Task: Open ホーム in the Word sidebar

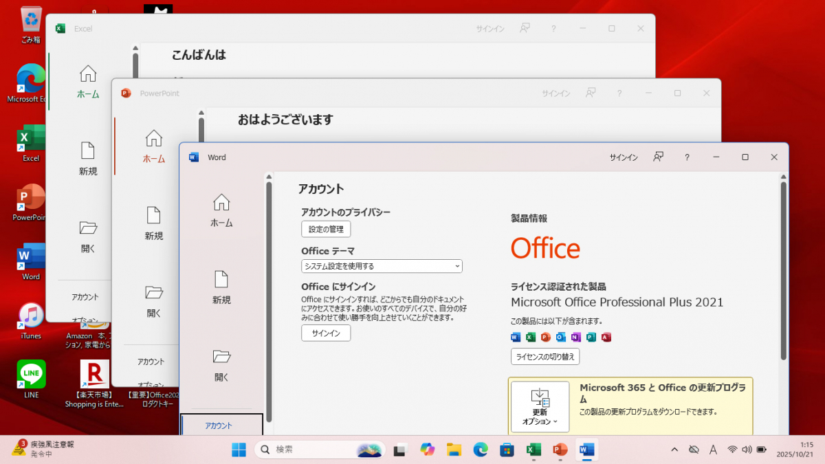Action: (x=221, y=210)
